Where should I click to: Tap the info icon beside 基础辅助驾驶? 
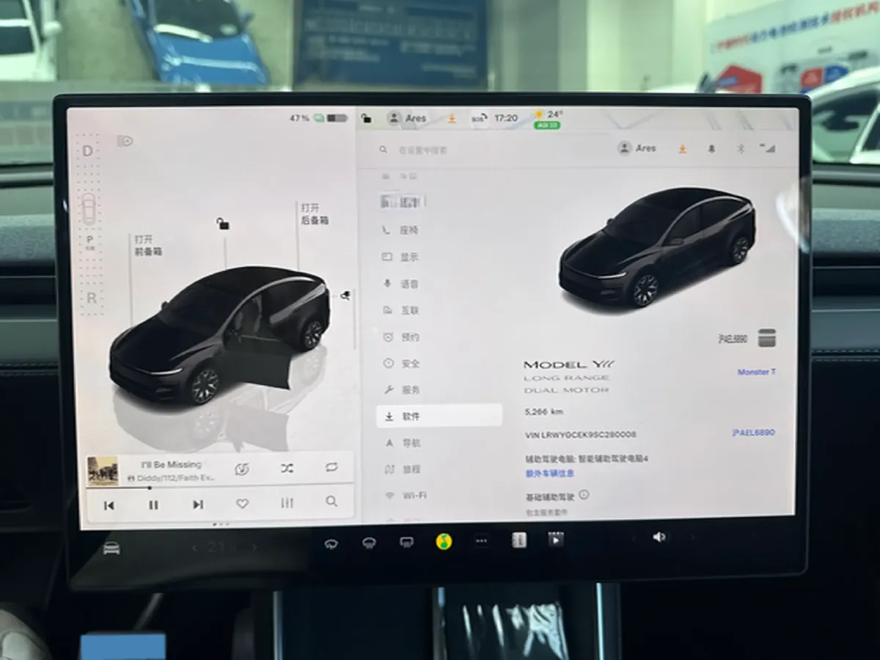[x=584, y=495]
